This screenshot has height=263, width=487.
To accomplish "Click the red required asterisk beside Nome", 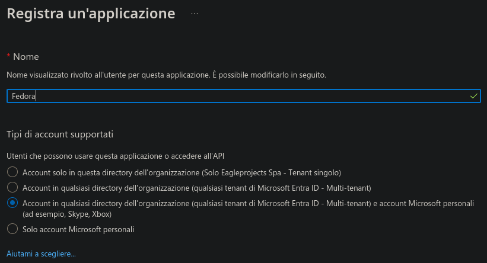I will pos(8,56).
